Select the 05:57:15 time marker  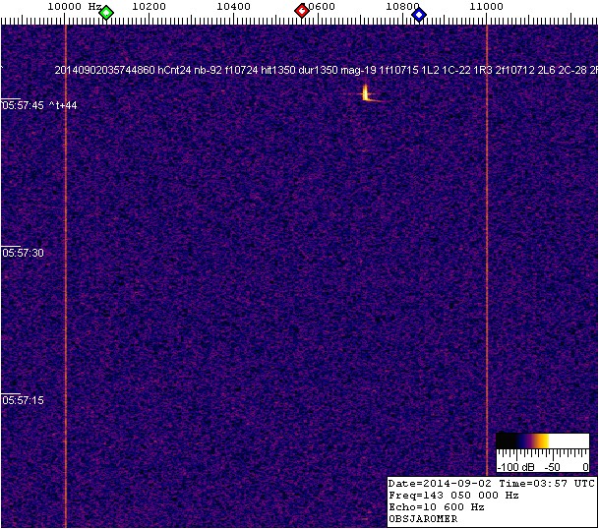click(x=24, y=400)
